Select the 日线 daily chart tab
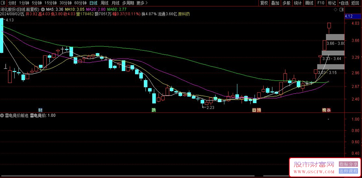The height and width of the screenshot is (178, 362). click(x=93, y=3)
